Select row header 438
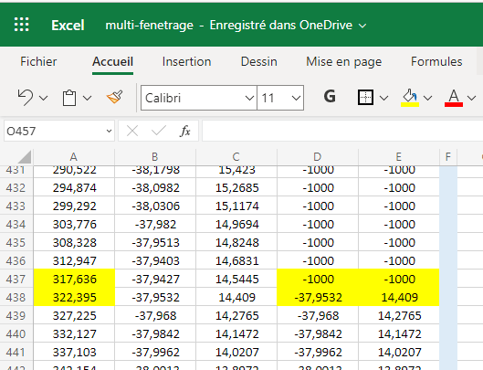Image resolution: width=483 pixels, height=370 pixels. coord(16,297)
